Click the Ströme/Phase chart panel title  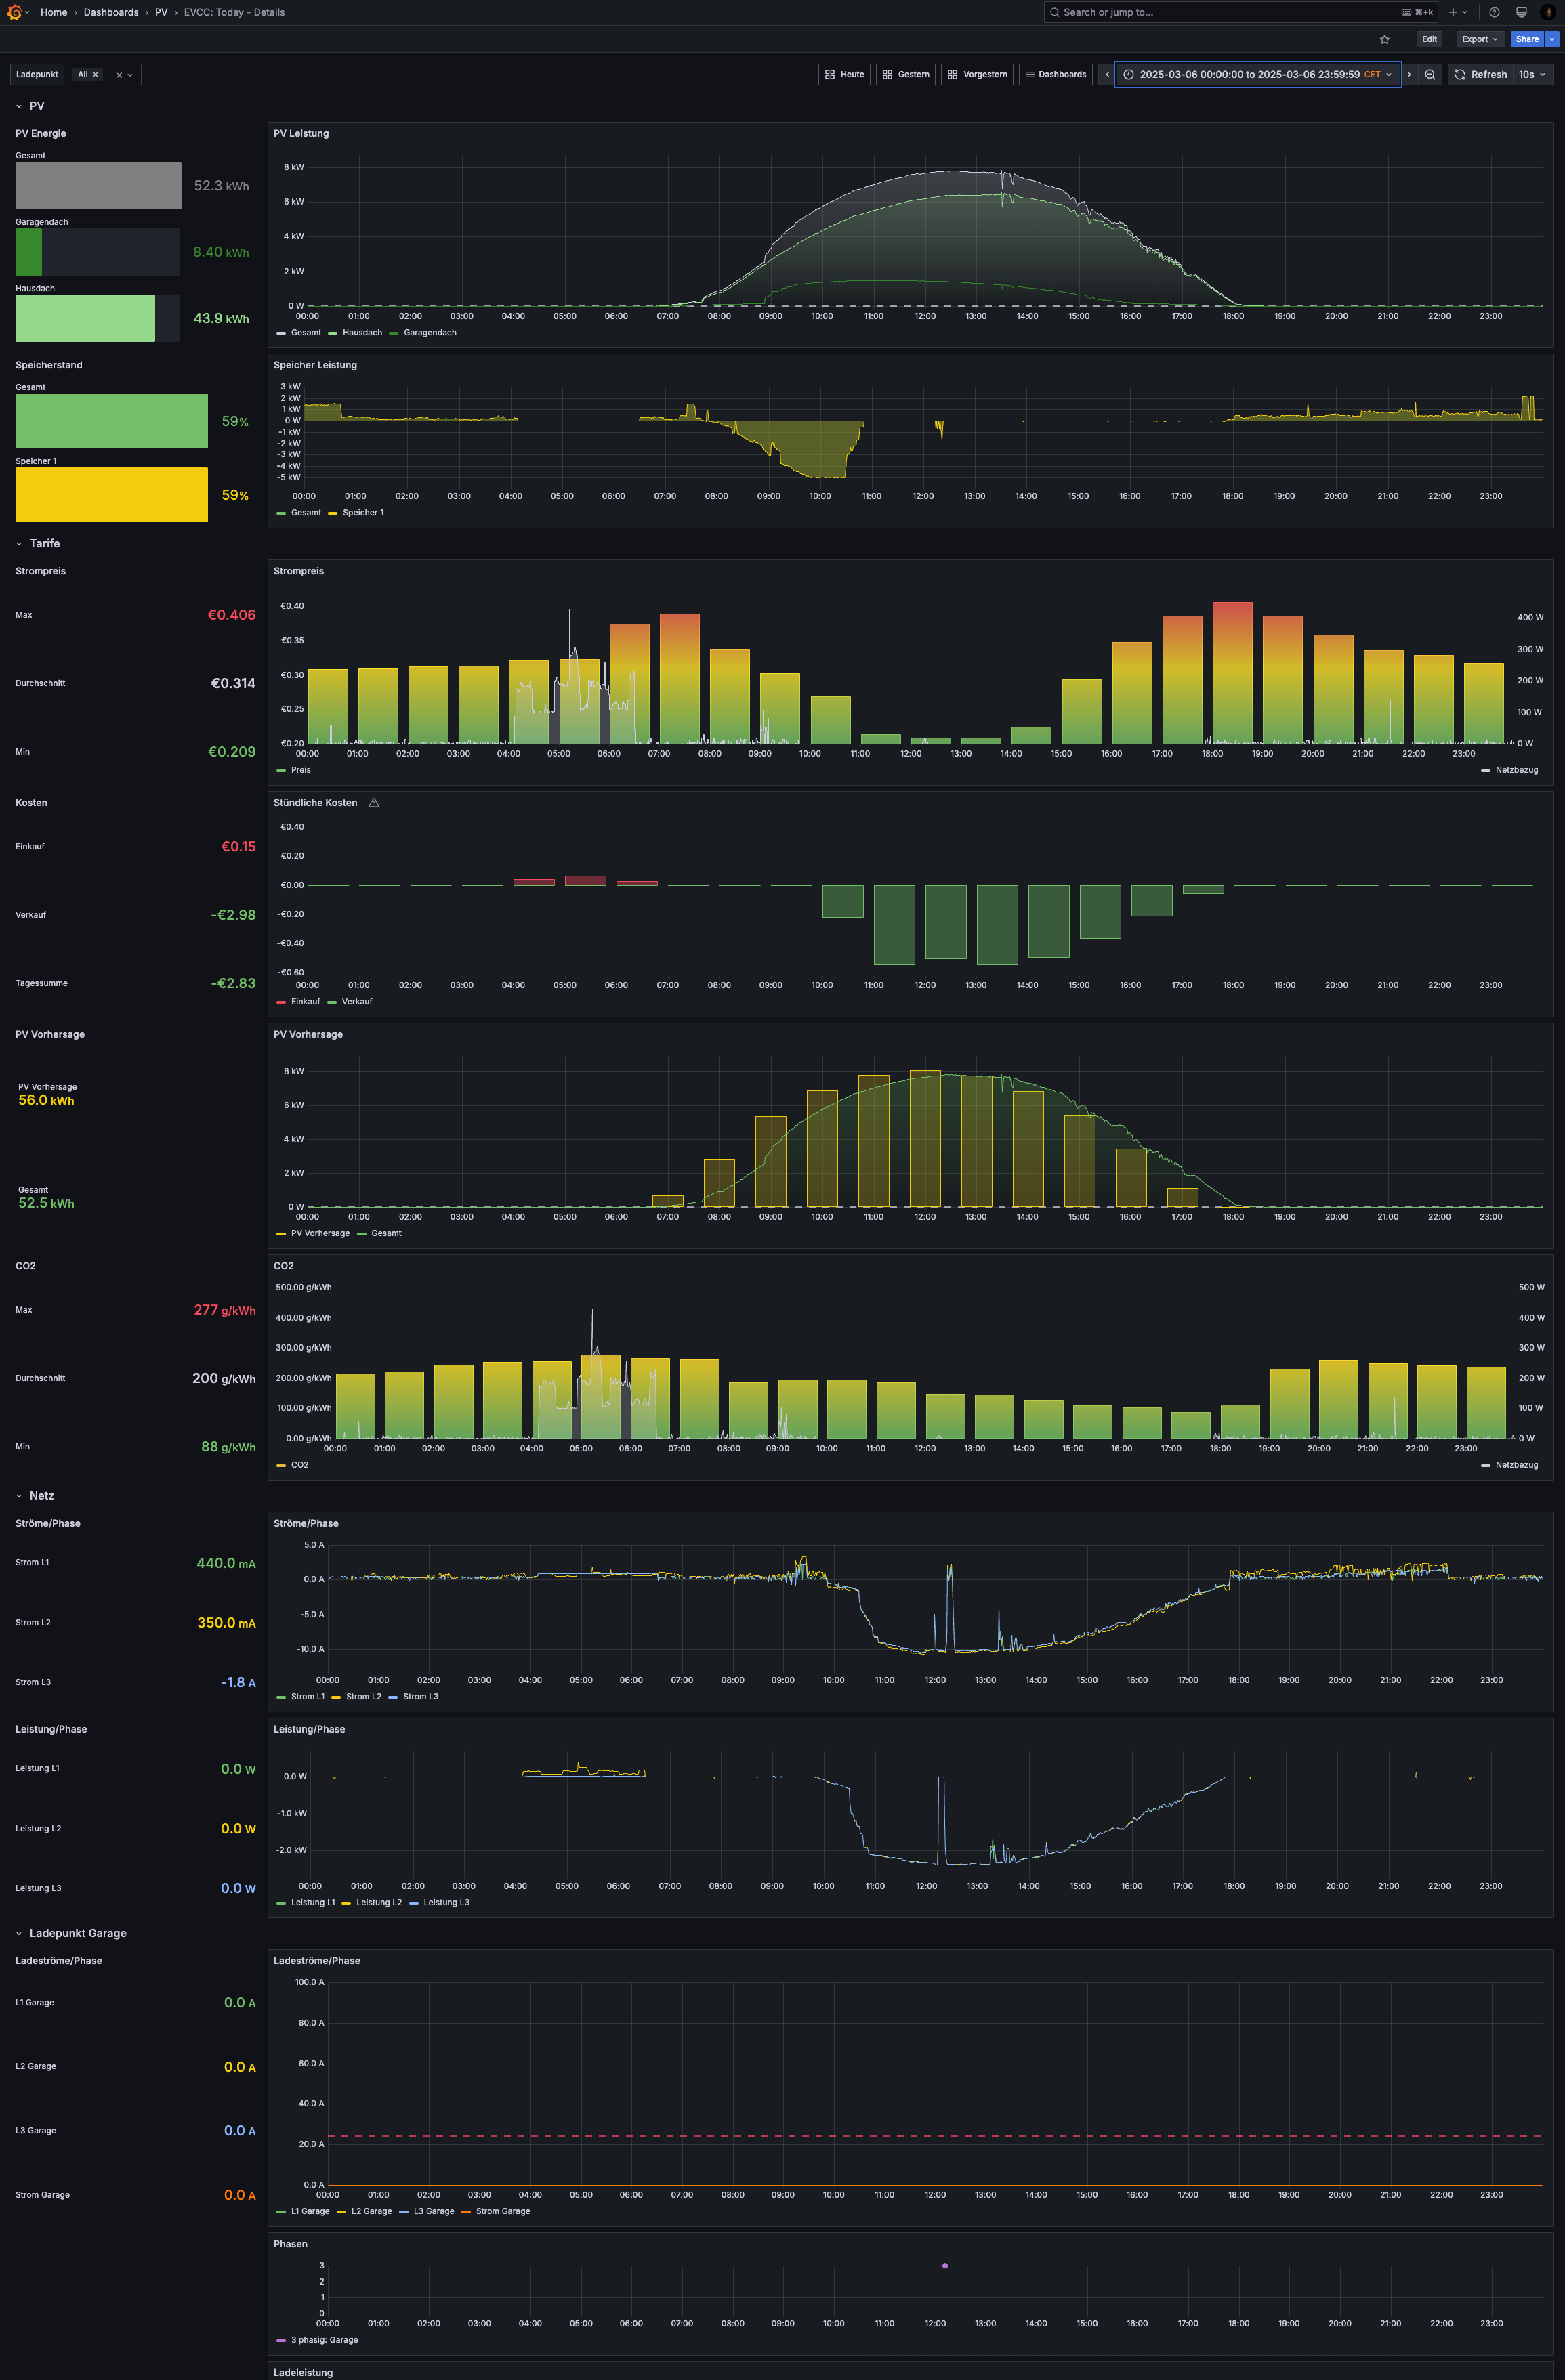[x=306, y=1524]
